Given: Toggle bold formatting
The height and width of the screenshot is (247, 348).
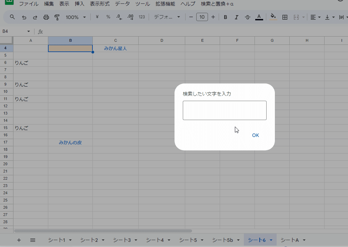Looking at the screenshot, I should (x=225, y=17).
